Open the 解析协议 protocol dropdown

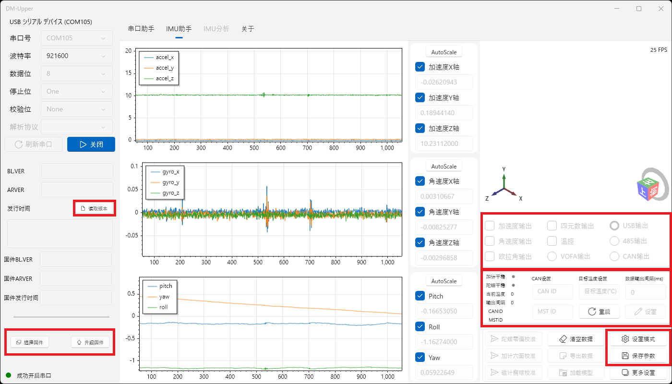click(x=77, y=127)
